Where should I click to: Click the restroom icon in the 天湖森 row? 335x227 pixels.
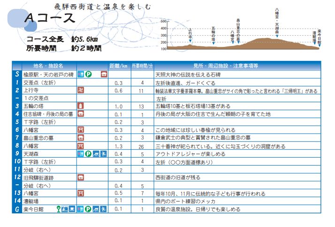pos(81,153)
